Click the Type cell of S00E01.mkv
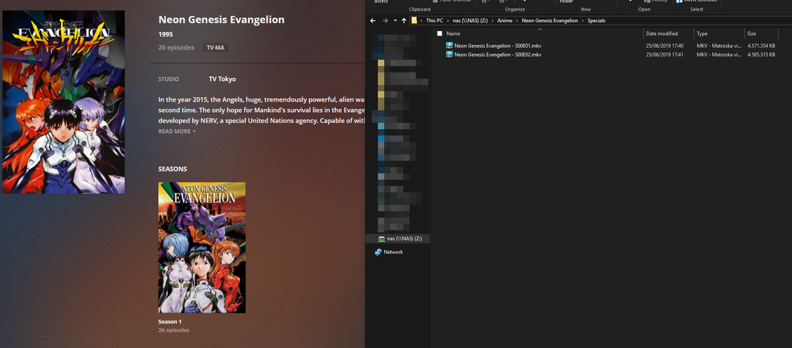Screen dimensions: 792x348 (x=718, y=46)
